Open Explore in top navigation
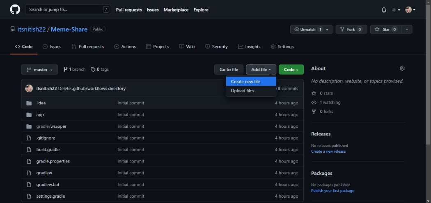This screenshot has width=431, height=203. tap(201, 10)
